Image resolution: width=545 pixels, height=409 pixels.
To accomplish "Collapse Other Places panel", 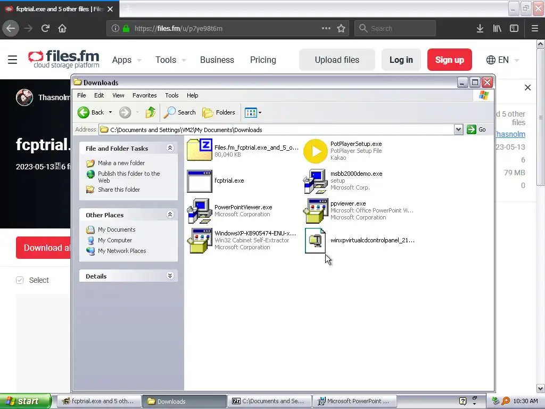I will (x=170, y=214).
